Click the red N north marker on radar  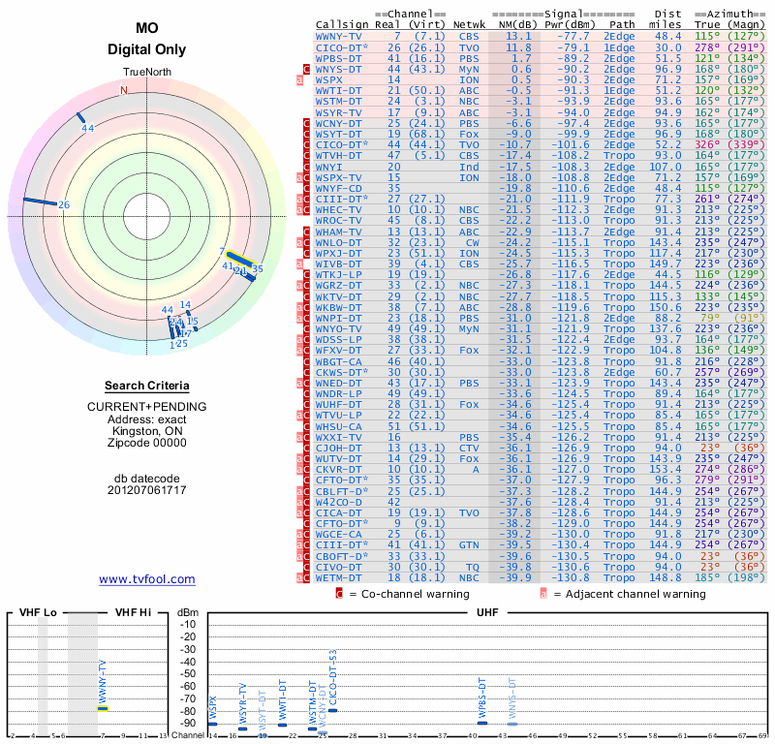123,91
